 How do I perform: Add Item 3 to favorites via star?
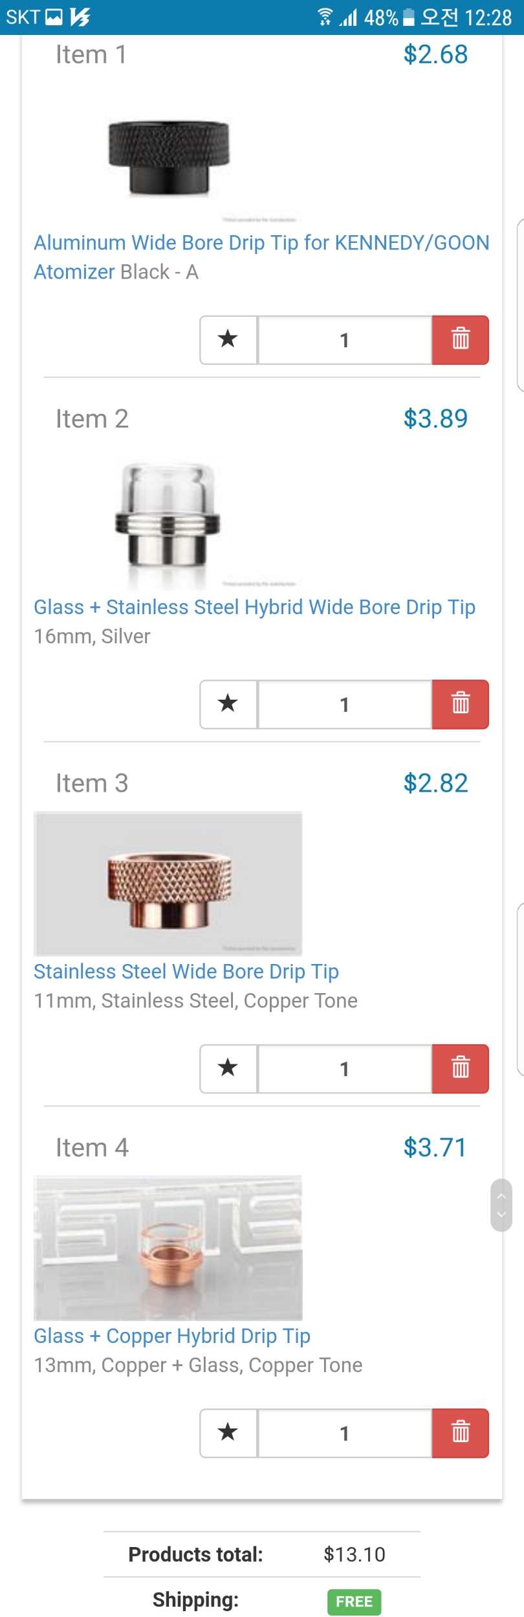coord(228,1068)
